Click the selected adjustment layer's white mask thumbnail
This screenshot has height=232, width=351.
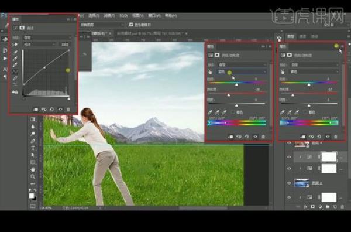point(329,156)
